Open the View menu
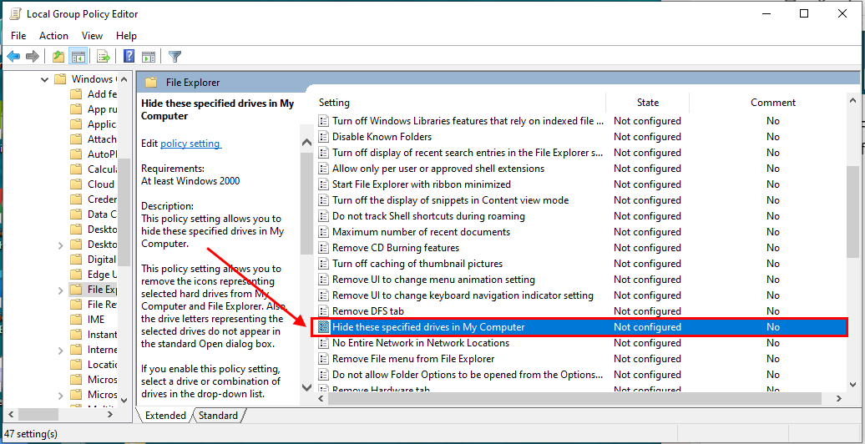865x444 pixels. click(92, 36)
